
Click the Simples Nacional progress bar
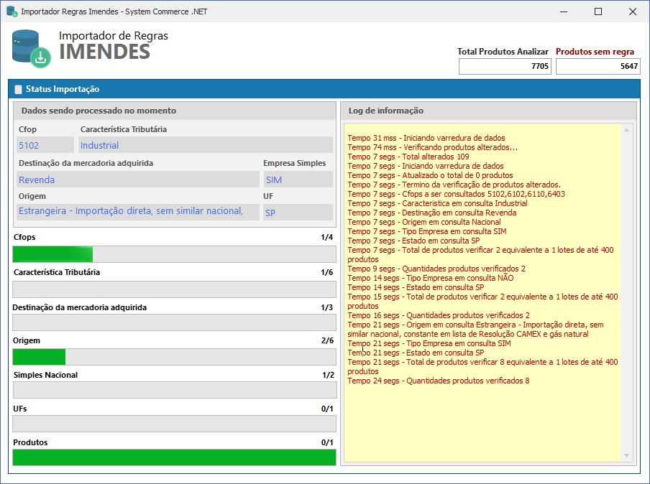(175, 390)
